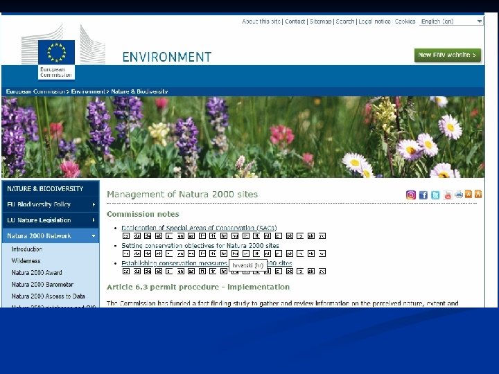Screen dimensions: 499x374
Task: Open the English (en) language dropdown
Action: click(451, 21)
